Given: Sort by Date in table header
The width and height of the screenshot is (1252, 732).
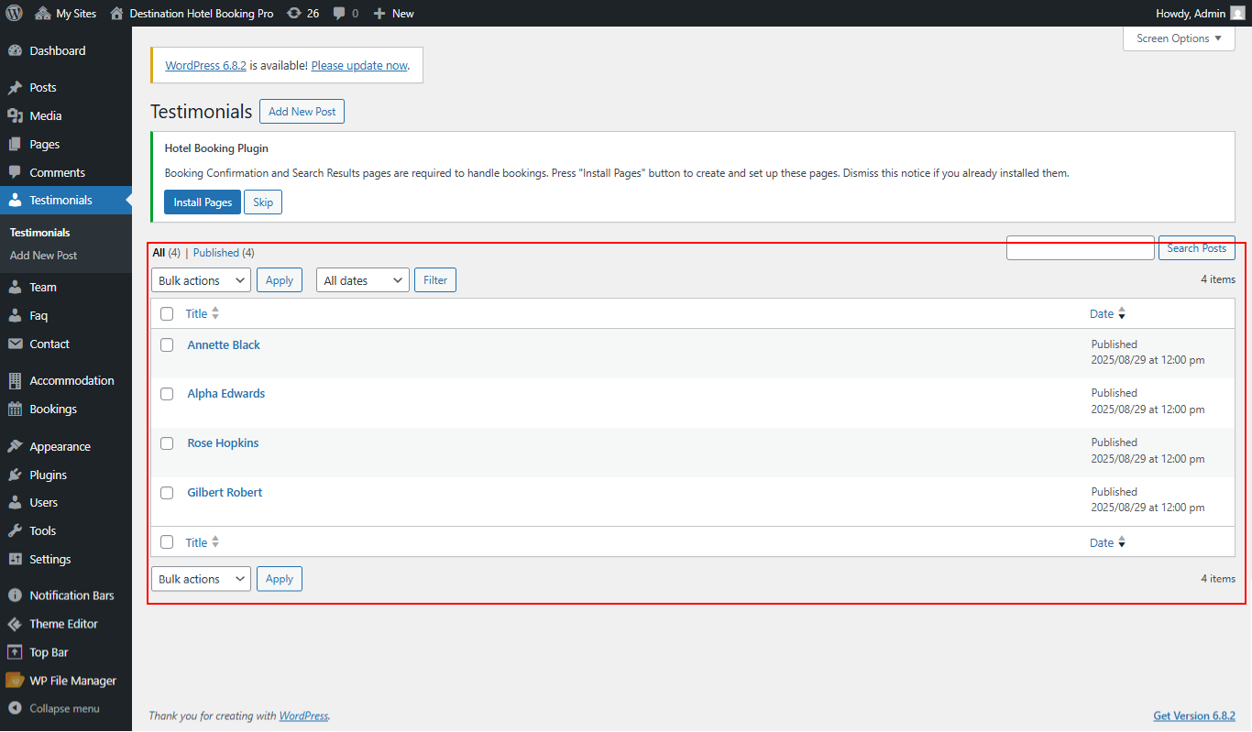Looking at the screenshot, I should click(1107, 313).
